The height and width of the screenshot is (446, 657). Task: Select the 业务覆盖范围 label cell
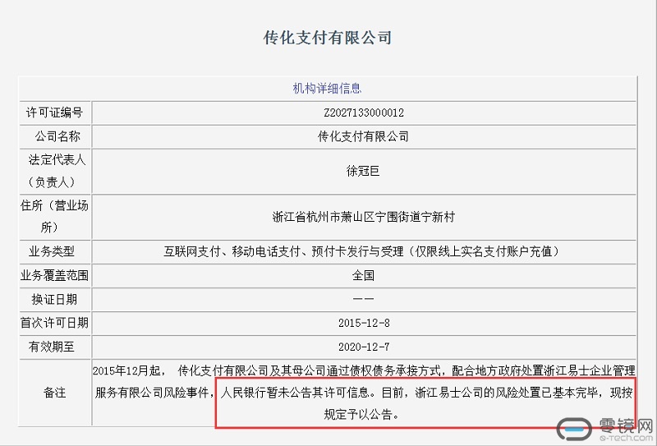55,275
